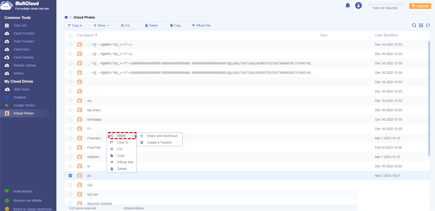Switch to grid view icon
This screenshot has height=211, width=435.
421,25
